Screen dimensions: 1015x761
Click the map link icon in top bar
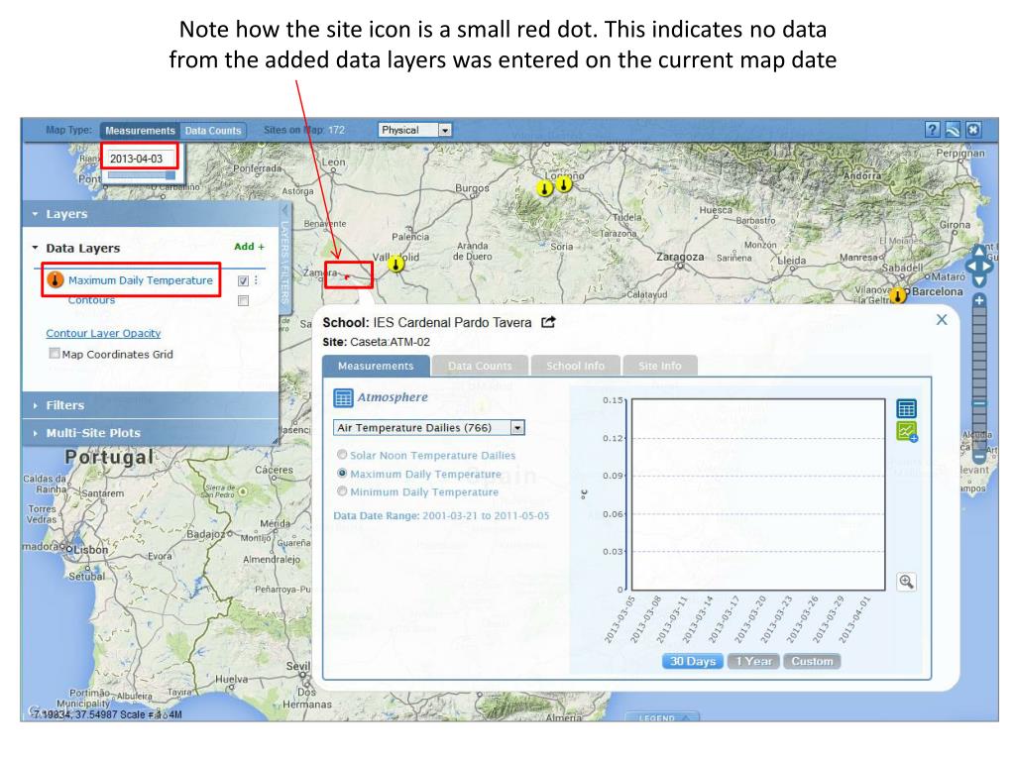pyautogui.click(x=953, y=130)
